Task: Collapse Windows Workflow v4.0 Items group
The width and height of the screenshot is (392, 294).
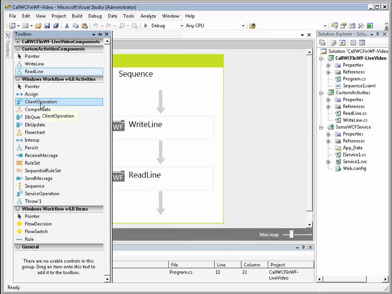Action: click(18, 209)
